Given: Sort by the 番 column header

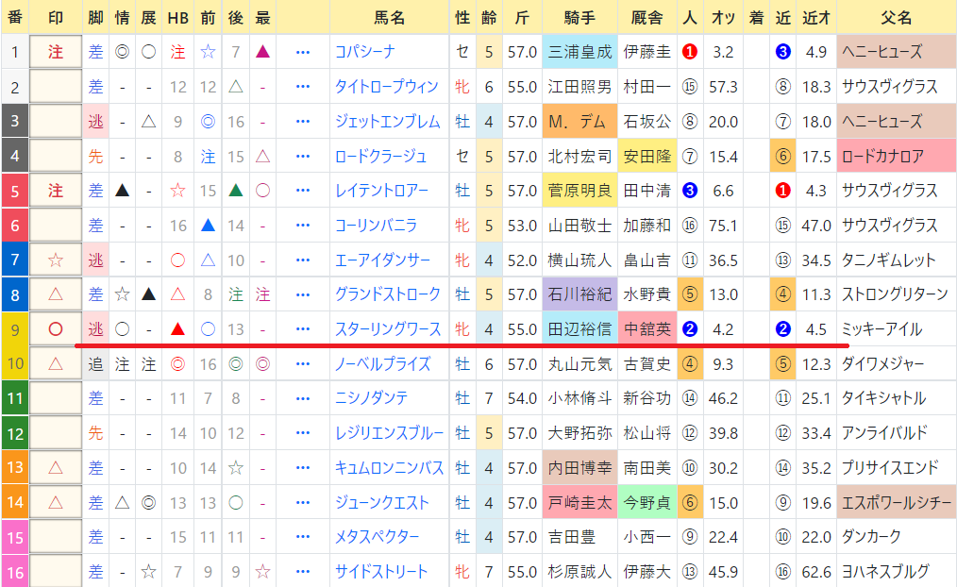Looking at the screenshot, I should [x=15, y=17].
